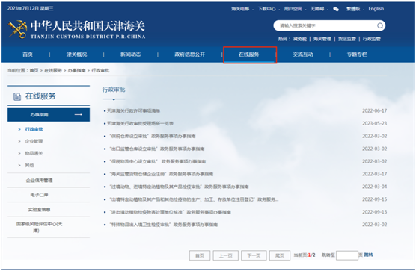Switch language to English
This screenshot has height=271, width=416.
coord(376,9)
